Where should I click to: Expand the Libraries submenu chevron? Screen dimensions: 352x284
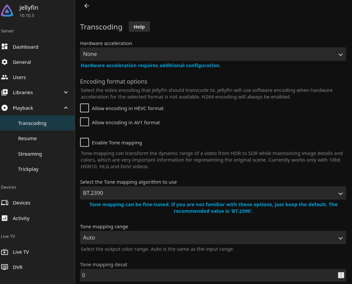pos(66,92)
